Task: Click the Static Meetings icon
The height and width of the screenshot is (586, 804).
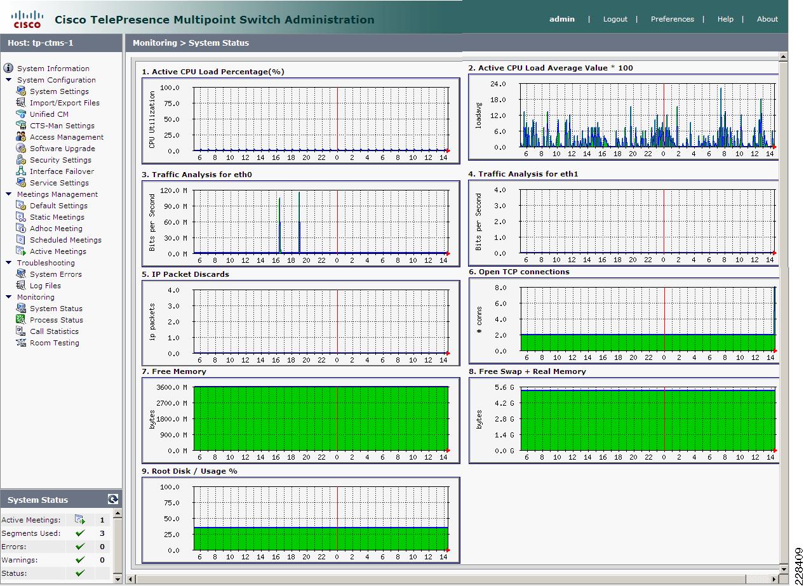Action: point(21,217)
